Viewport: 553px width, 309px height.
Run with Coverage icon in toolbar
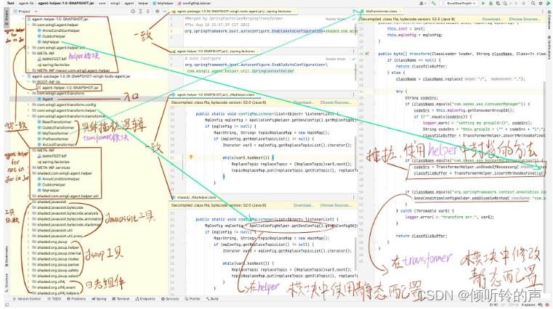click(x=498, y=3)
